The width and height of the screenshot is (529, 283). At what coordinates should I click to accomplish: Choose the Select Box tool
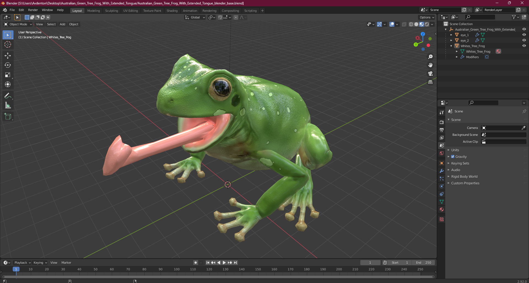click(x=8, y=35)
